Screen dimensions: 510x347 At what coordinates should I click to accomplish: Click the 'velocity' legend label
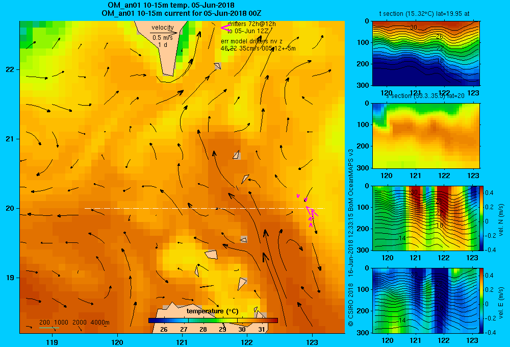tap(163, 28)
